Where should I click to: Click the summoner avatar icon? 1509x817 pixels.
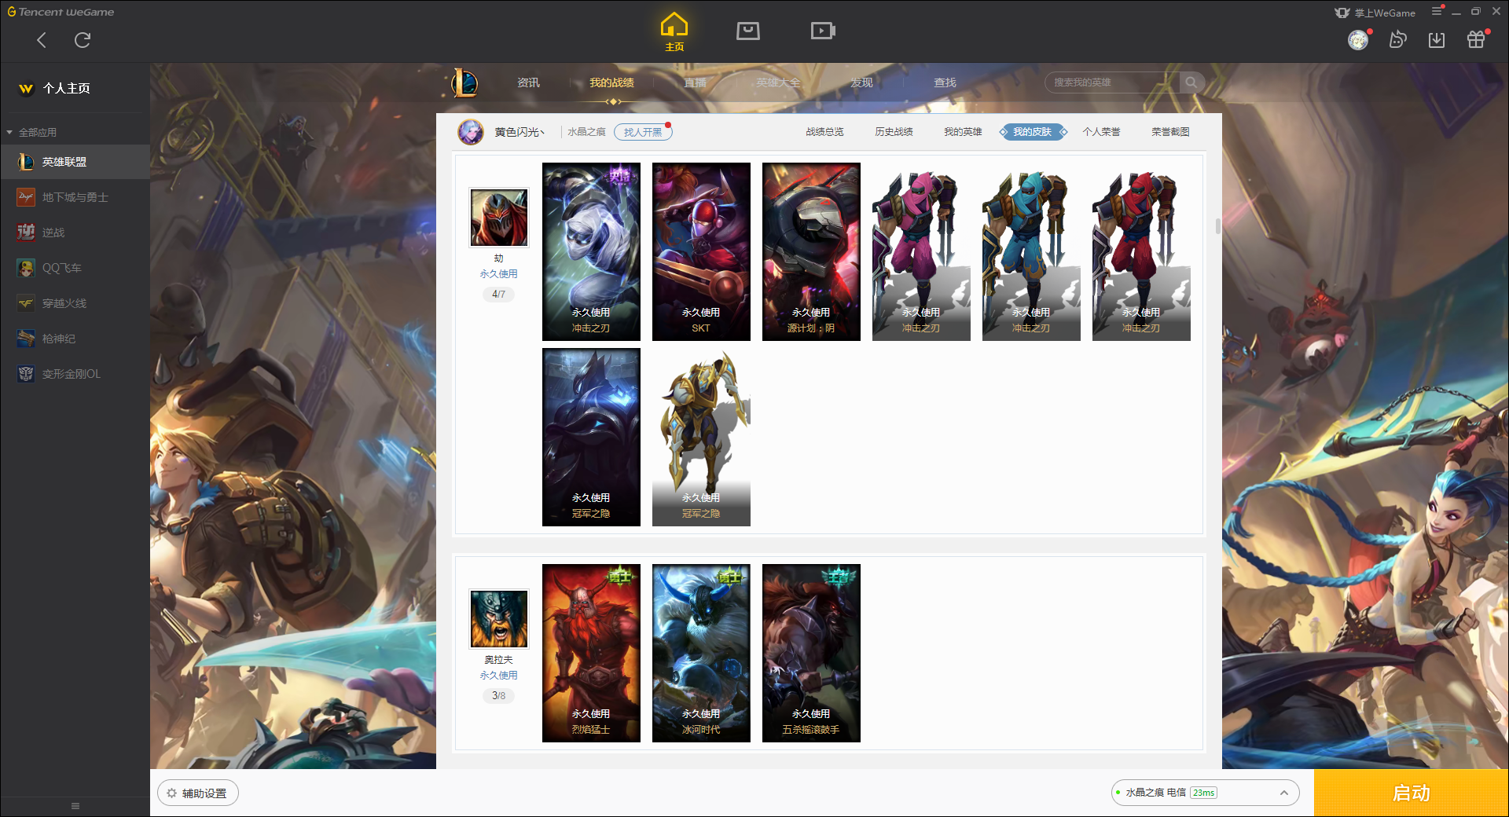coord(471,132)
